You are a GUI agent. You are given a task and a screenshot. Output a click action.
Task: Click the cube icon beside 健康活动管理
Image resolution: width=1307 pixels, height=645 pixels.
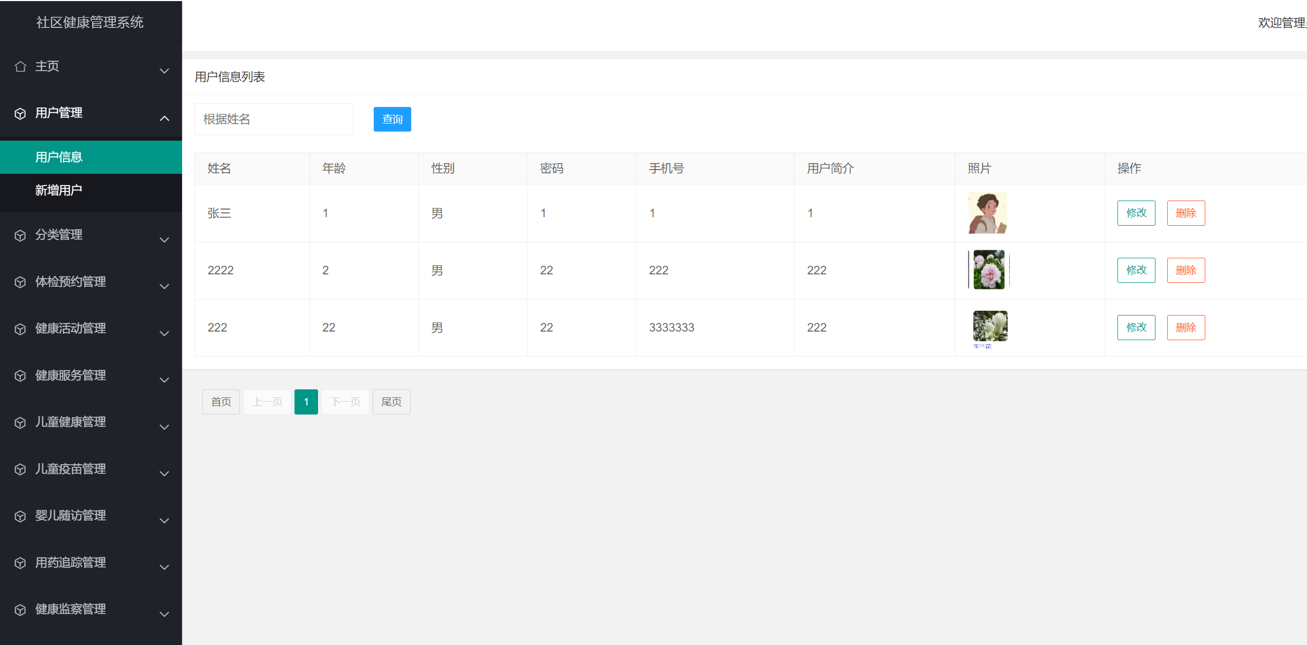pyautogui.click(x=20, y=329)
